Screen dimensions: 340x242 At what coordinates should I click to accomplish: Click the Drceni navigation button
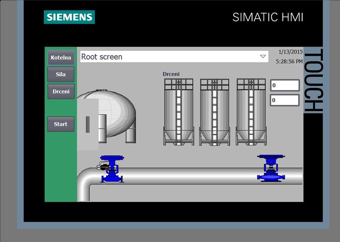(61, 91)
